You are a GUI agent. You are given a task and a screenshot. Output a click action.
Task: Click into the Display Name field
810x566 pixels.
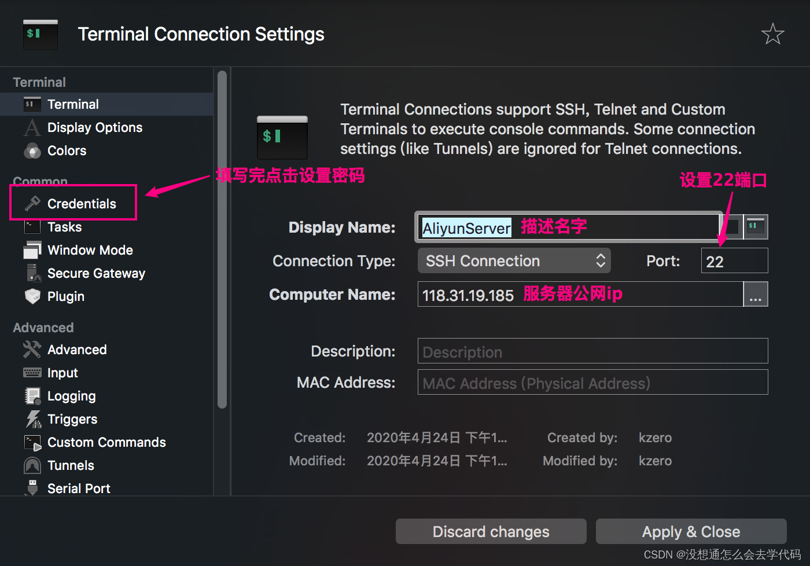(x=569, y=227)
